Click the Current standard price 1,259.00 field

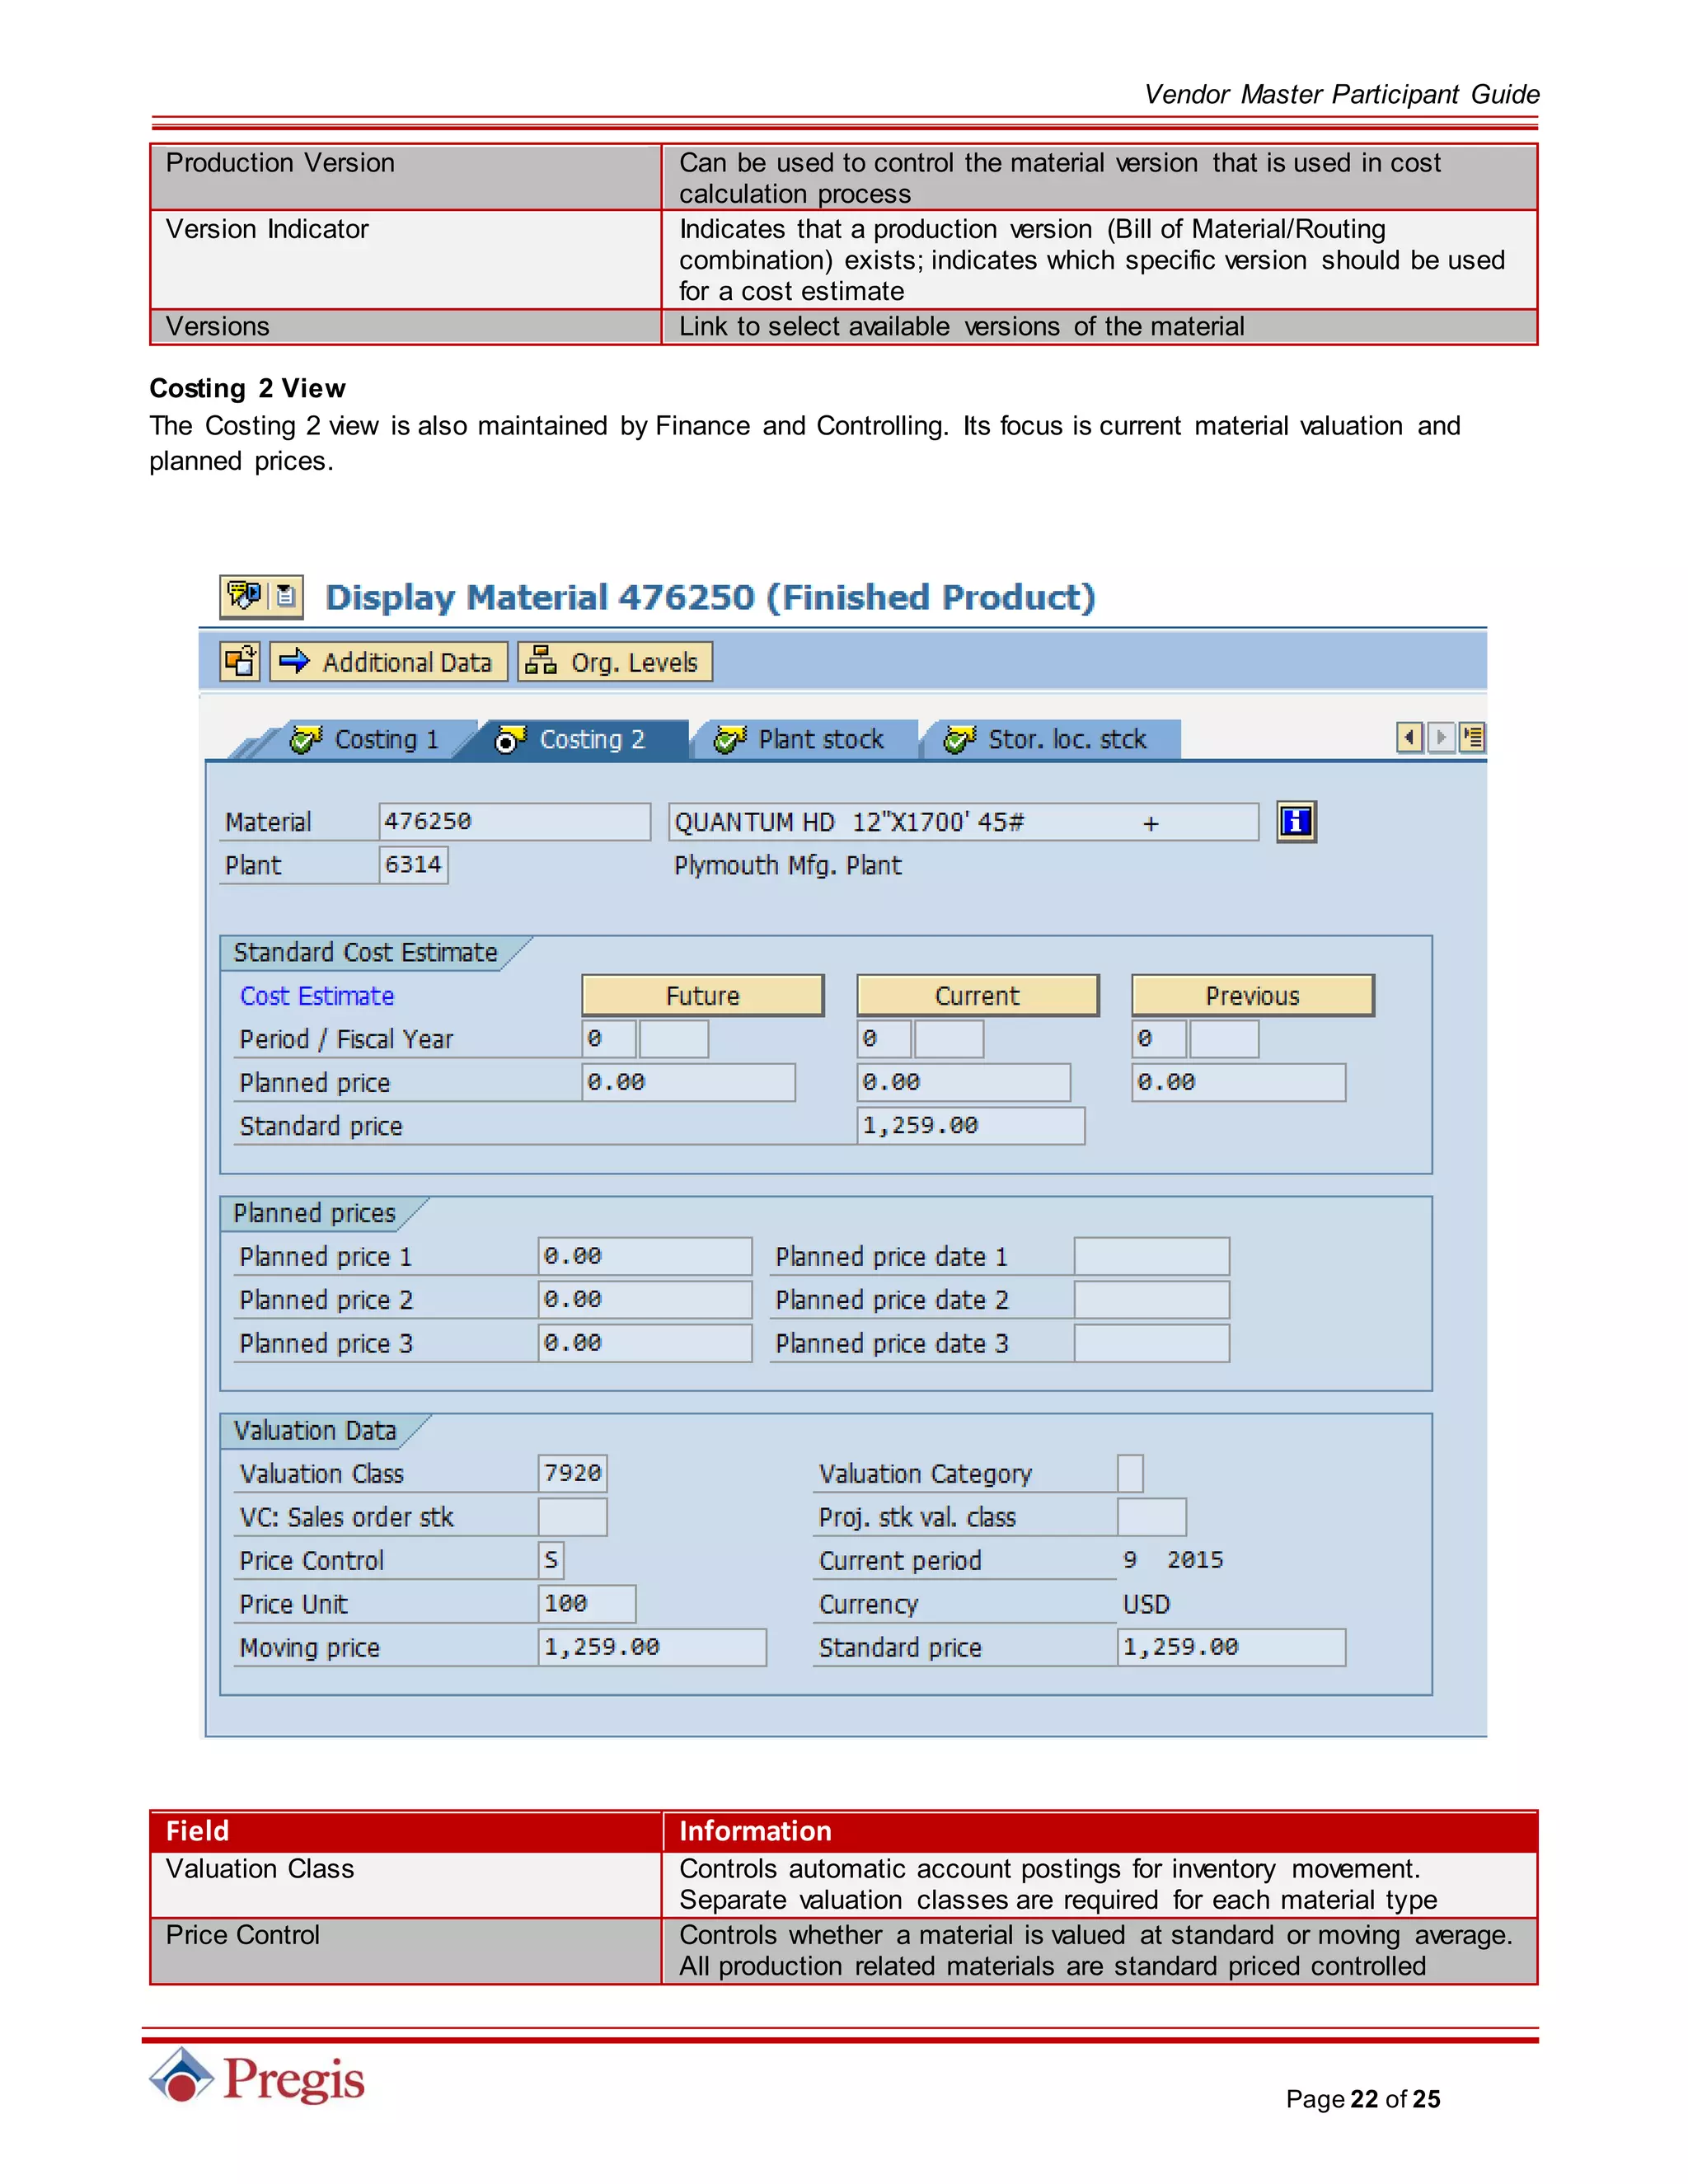click(971, 1125)
